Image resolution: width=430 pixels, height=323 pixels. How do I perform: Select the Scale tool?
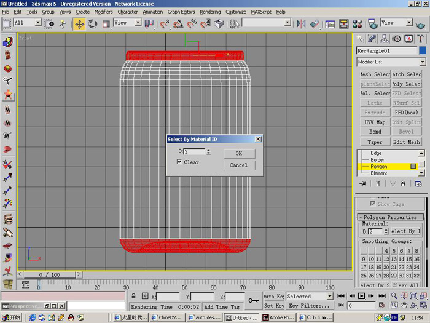[106, 24]
